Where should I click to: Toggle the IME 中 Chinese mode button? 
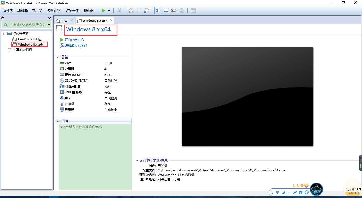pos(277,192)
